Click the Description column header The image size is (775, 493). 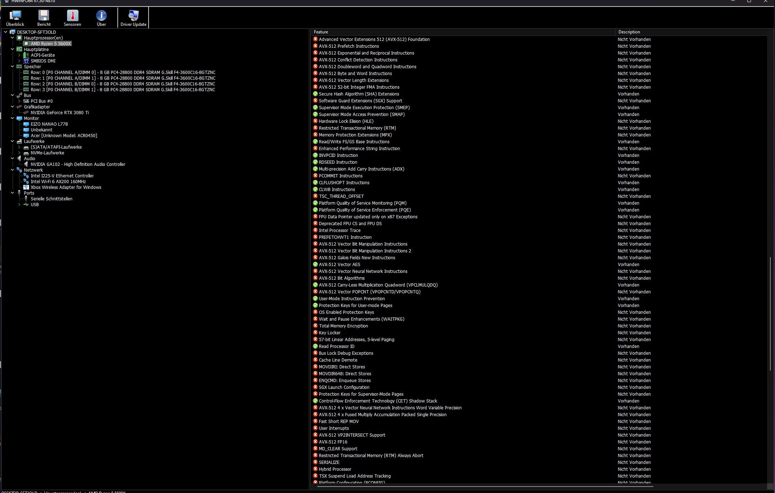click(x=691, y=32)
